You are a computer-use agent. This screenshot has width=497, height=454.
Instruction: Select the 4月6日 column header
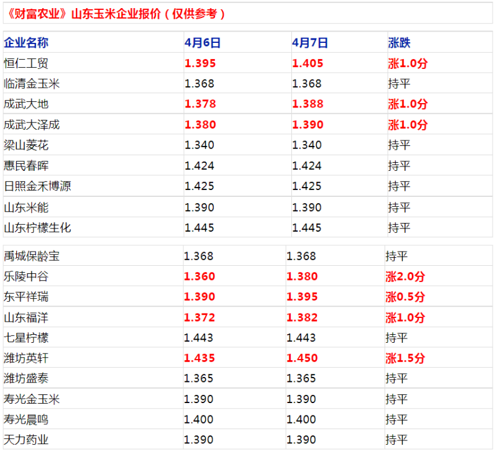coord(203,42)
